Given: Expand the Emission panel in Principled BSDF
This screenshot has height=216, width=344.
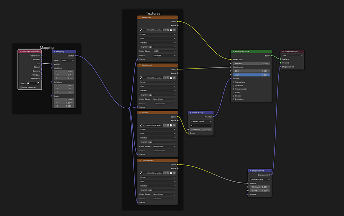Looking at the screenshot, I should pos(234,99).
